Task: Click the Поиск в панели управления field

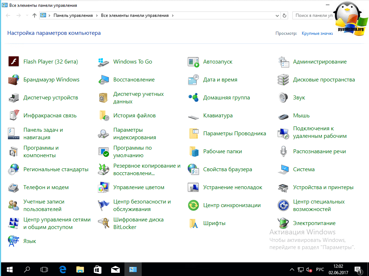Action: pyautogui.click(x=312, y=15)
